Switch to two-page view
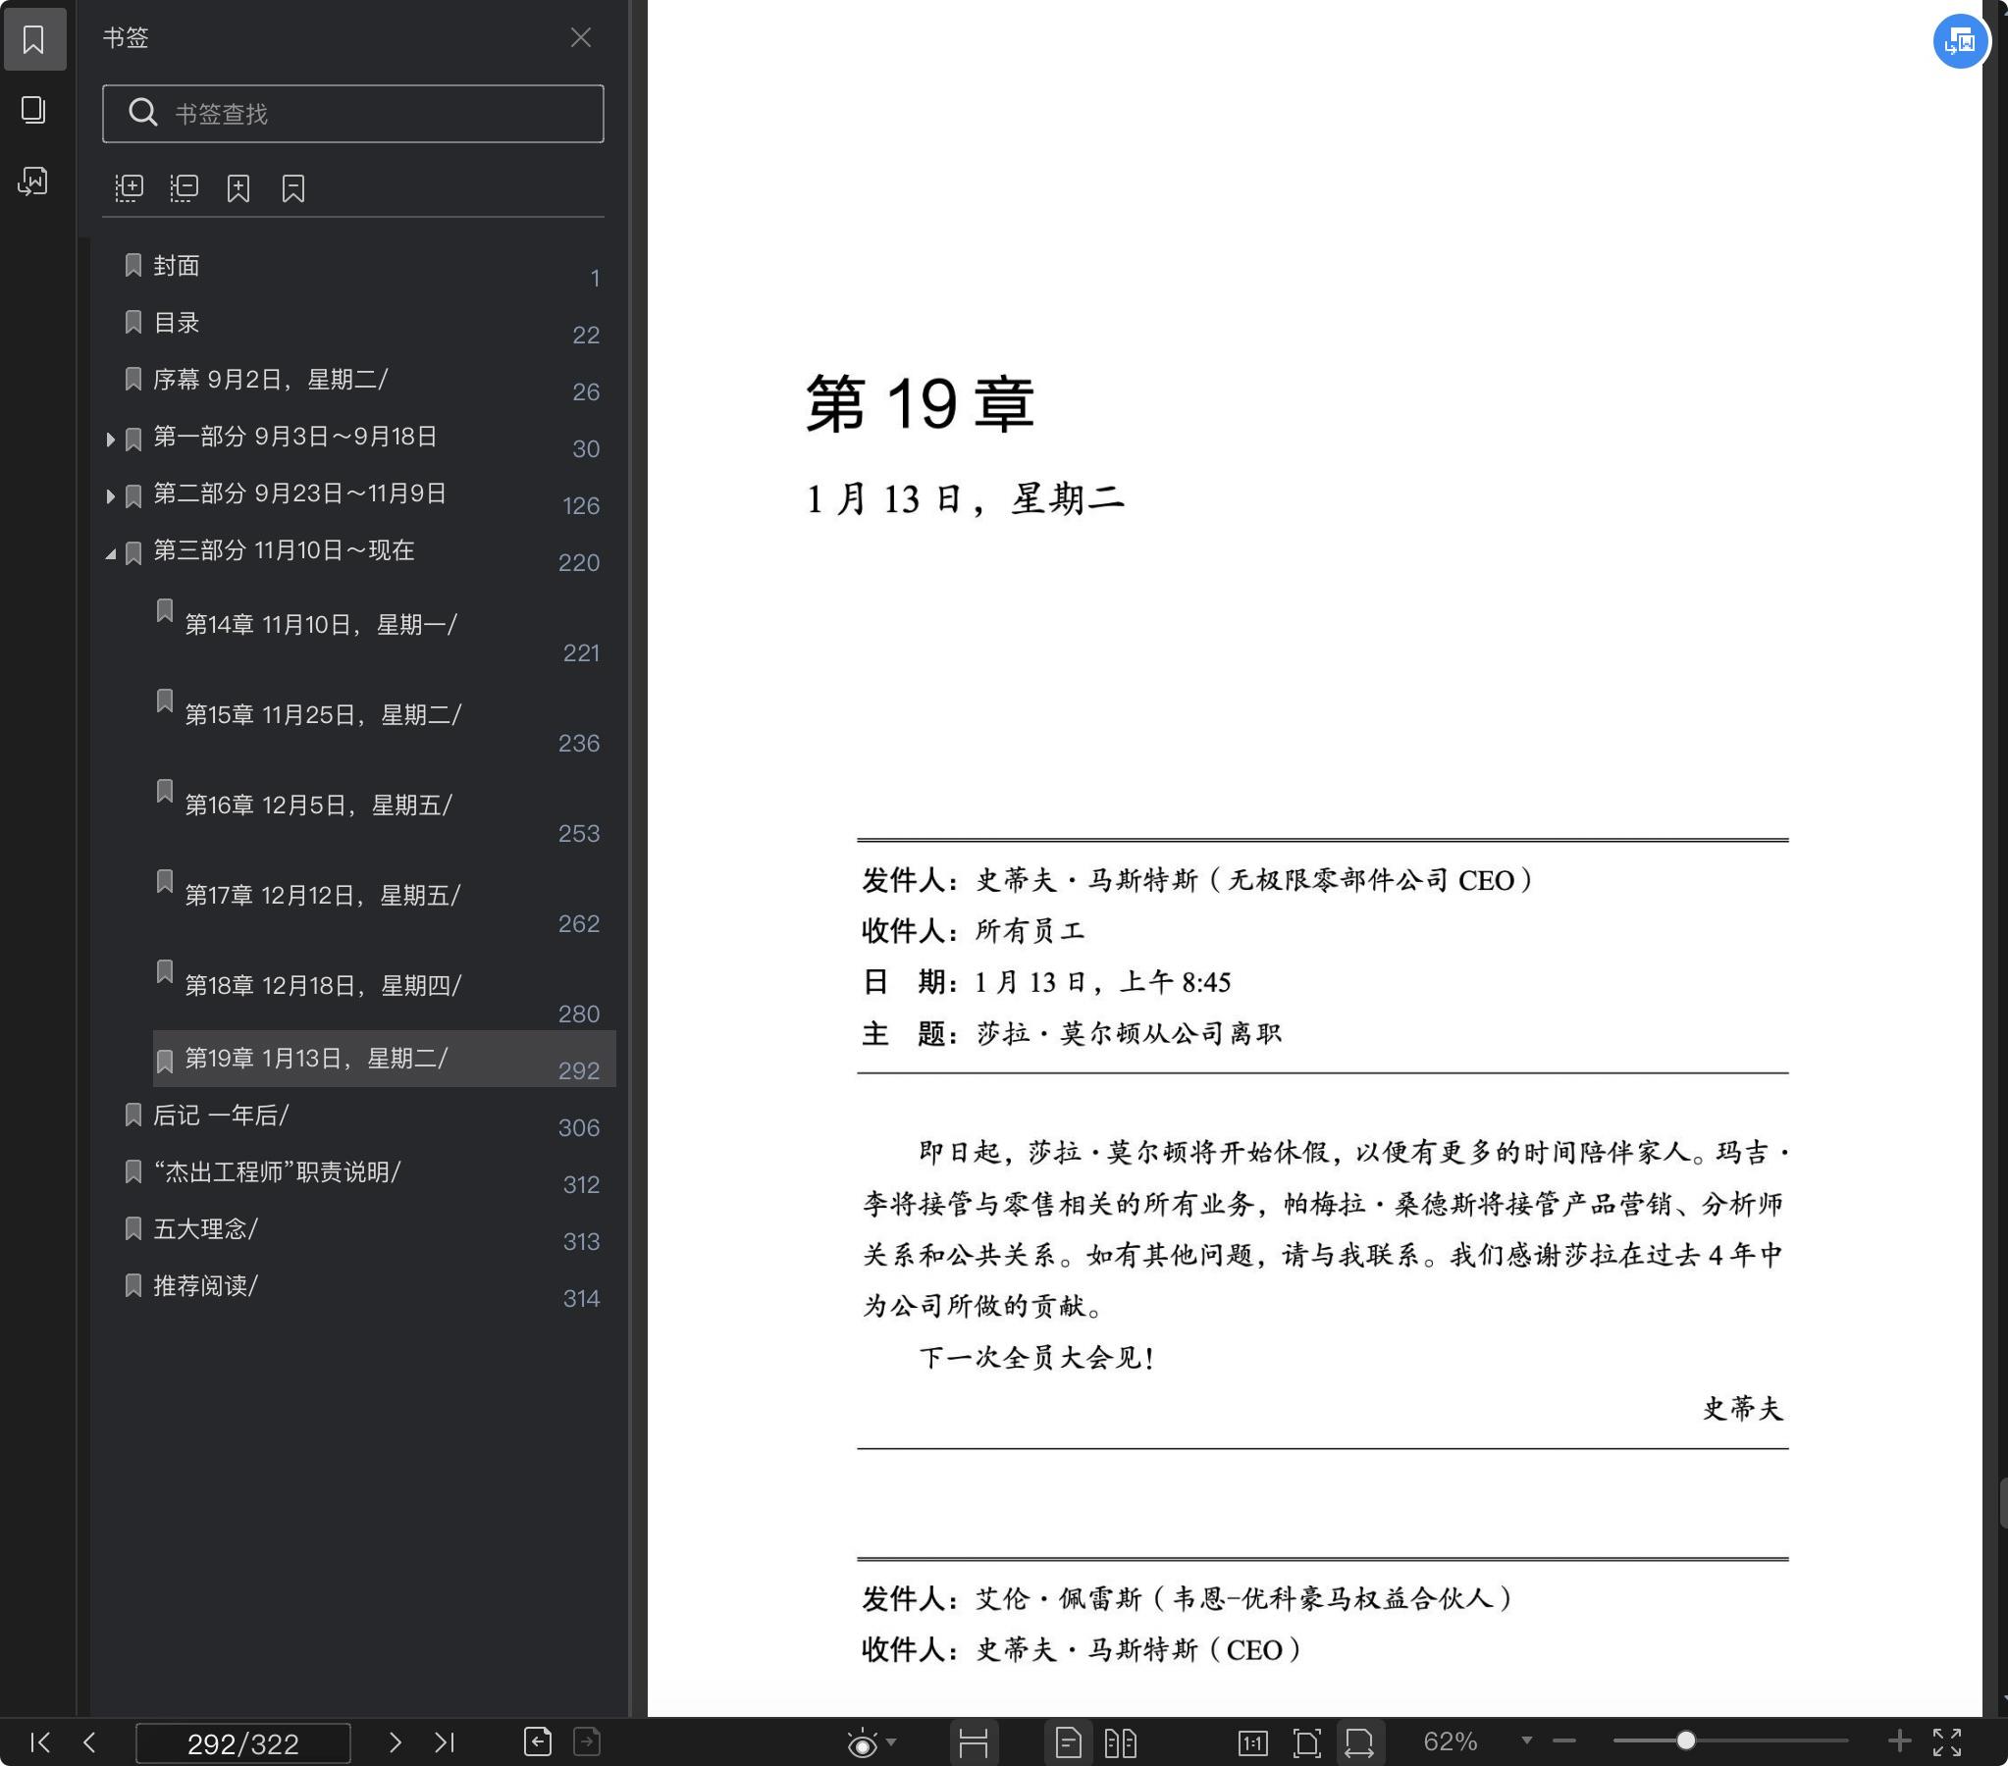 (1120, 1743)
